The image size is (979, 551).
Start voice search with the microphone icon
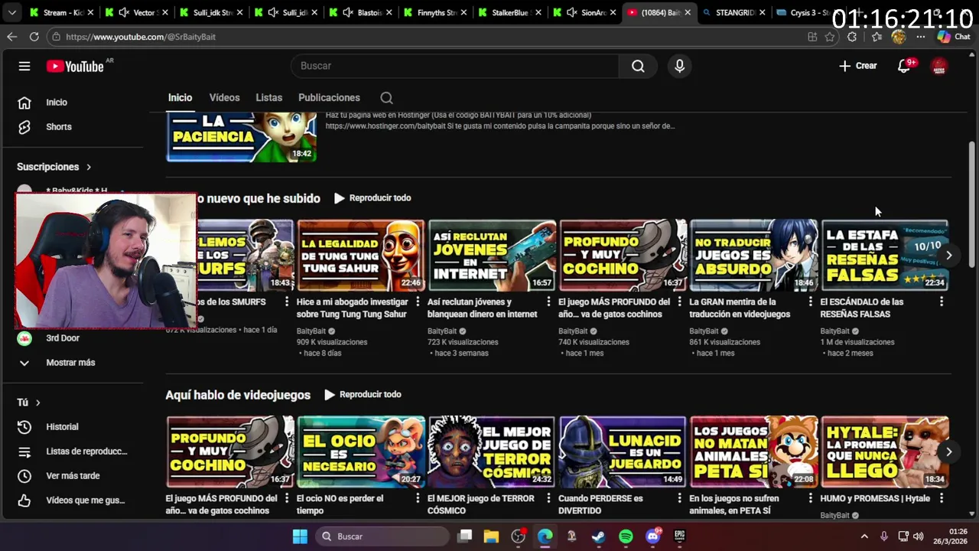coord(679,66)
